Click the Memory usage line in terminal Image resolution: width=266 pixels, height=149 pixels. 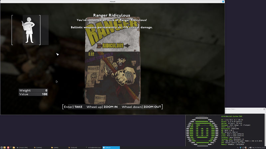[x=232, y=144]
